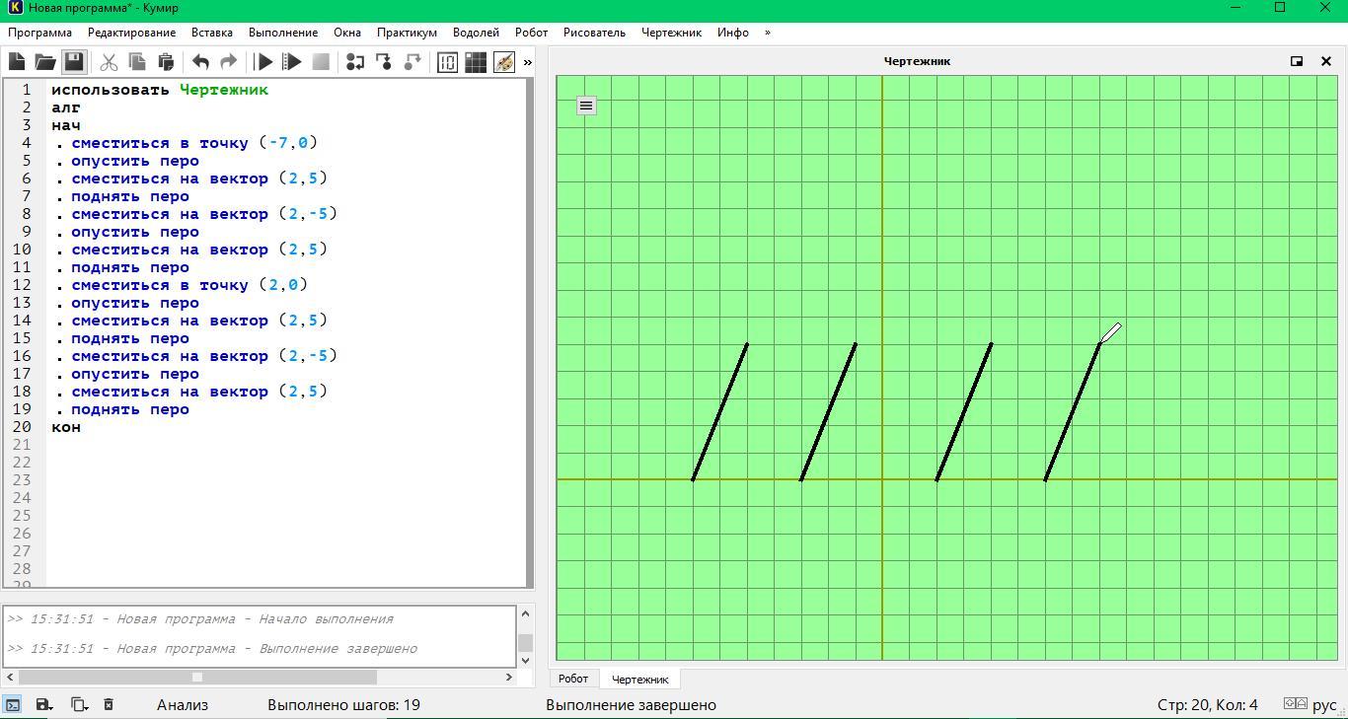Open the Painter palette icon in toolbar
Screen dimensions: 1348x719
(504, 62)
